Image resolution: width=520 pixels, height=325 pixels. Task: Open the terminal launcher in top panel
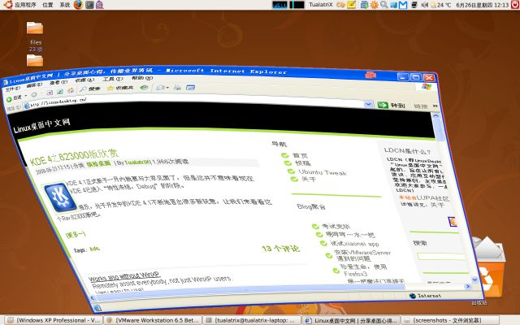(89, 5)
